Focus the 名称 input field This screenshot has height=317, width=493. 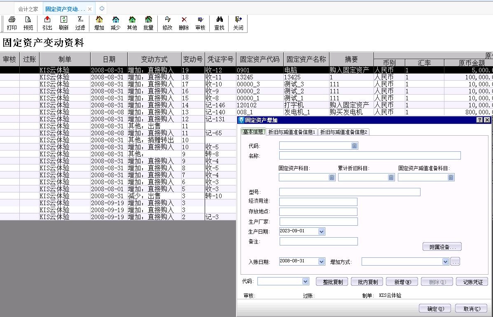[370, 155]
